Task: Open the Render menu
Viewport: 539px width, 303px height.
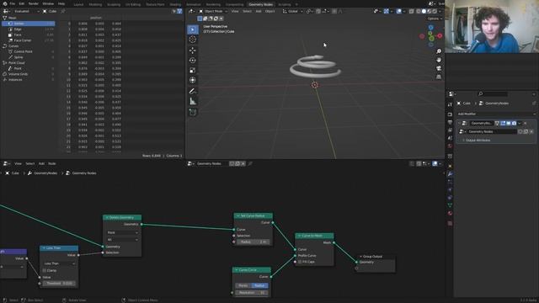Action: 34,3
